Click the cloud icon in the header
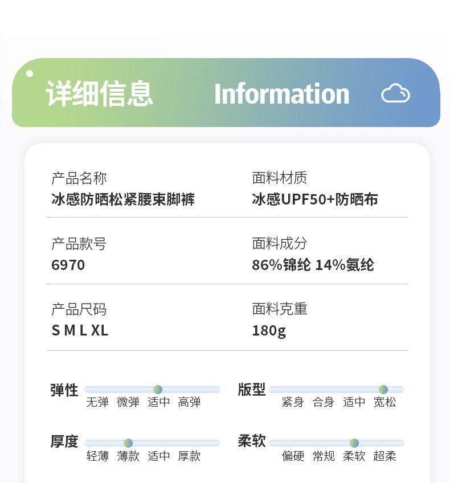450x483 pixels. [x=395, y=93]
